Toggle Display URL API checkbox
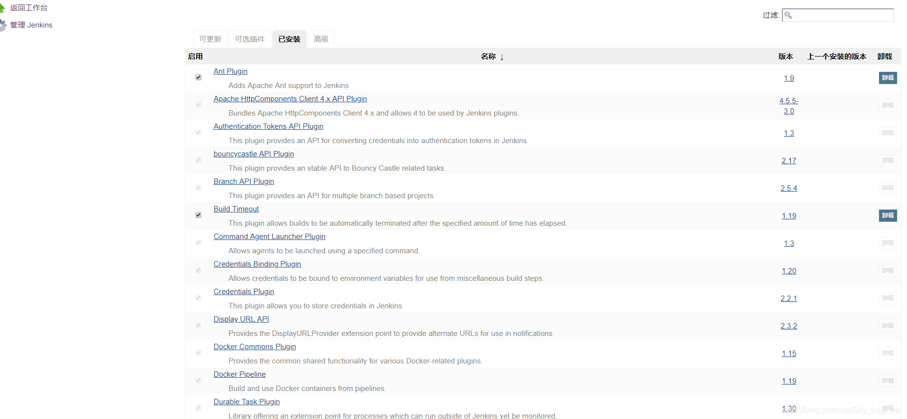Viewport: 907px width, 419px height. coord(198,325)
